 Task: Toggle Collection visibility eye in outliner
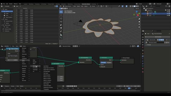click(167, 10)
